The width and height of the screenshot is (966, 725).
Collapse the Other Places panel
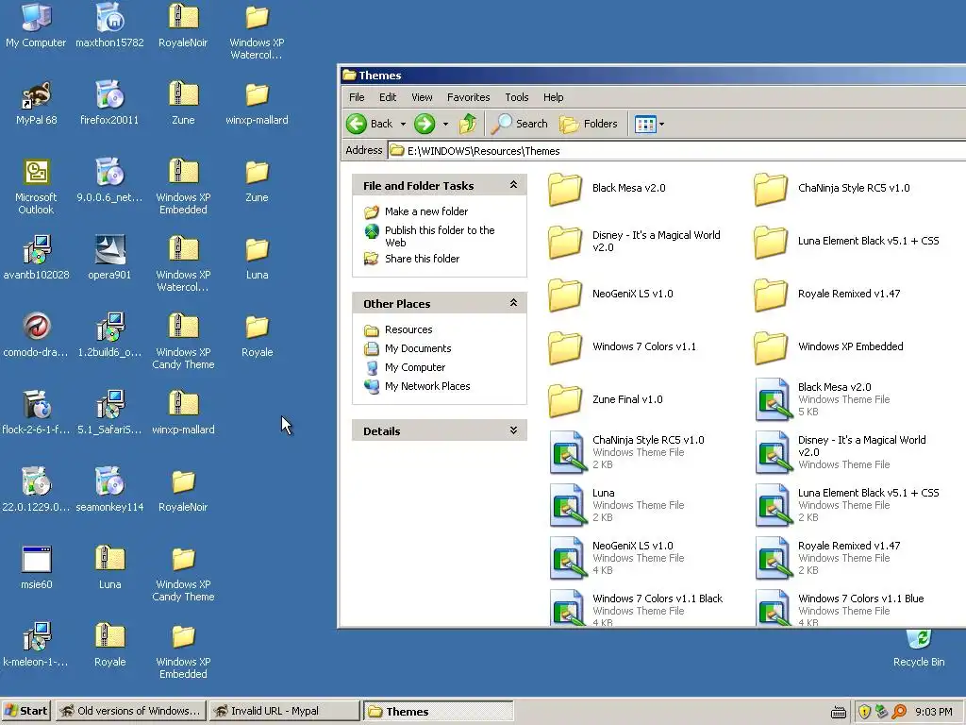point(513,303)
